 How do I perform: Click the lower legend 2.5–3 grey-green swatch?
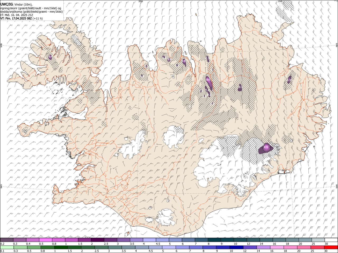(101, 247)
